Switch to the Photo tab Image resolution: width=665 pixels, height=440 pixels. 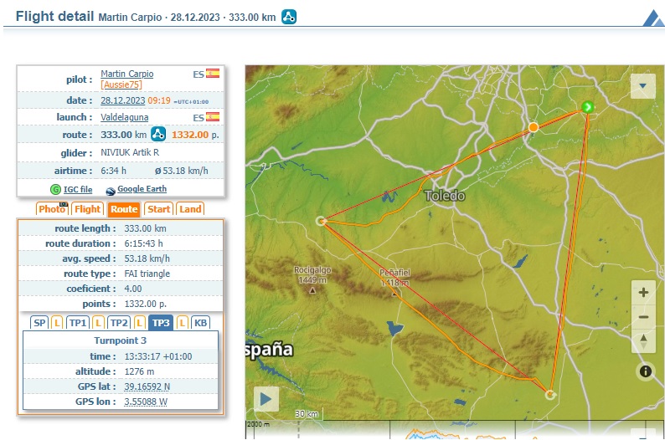pyautogui.click(x=52, y=209)
